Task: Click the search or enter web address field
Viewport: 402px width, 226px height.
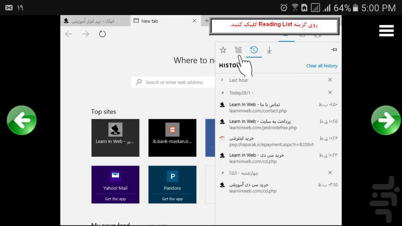Action: tap(174, 82)
